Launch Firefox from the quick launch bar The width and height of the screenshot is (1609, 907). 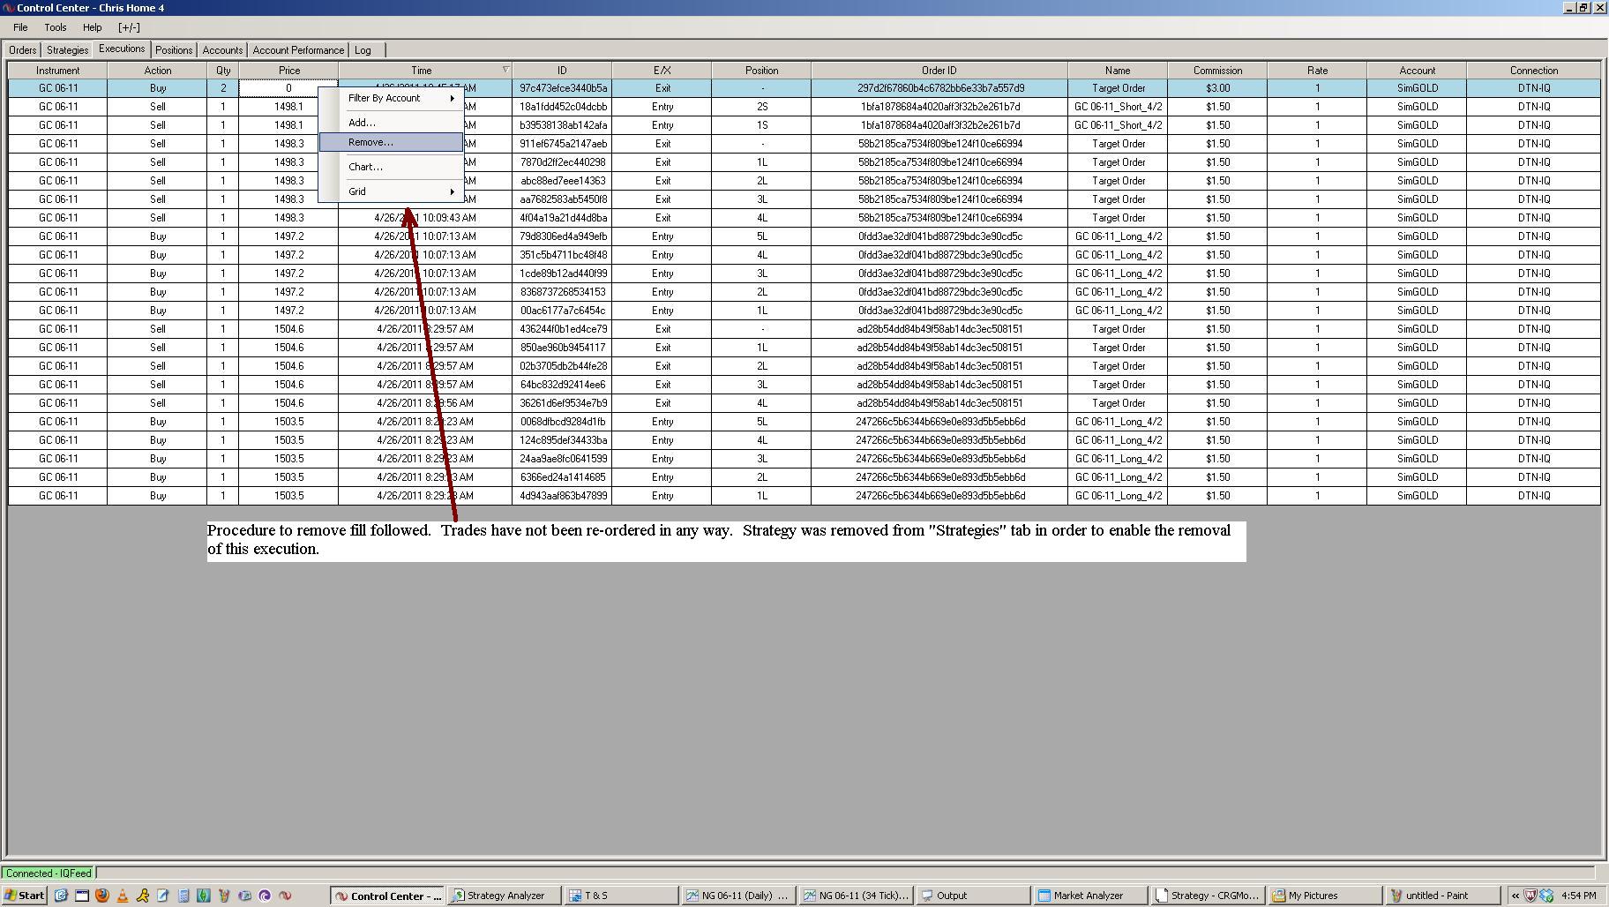[x=102, y=896]
